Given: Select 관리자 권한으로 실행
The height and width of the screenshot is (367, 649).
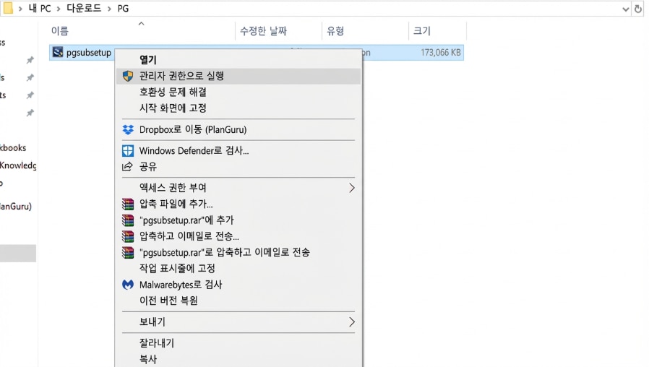Looking at the screenshot, I should click(238, 76).
